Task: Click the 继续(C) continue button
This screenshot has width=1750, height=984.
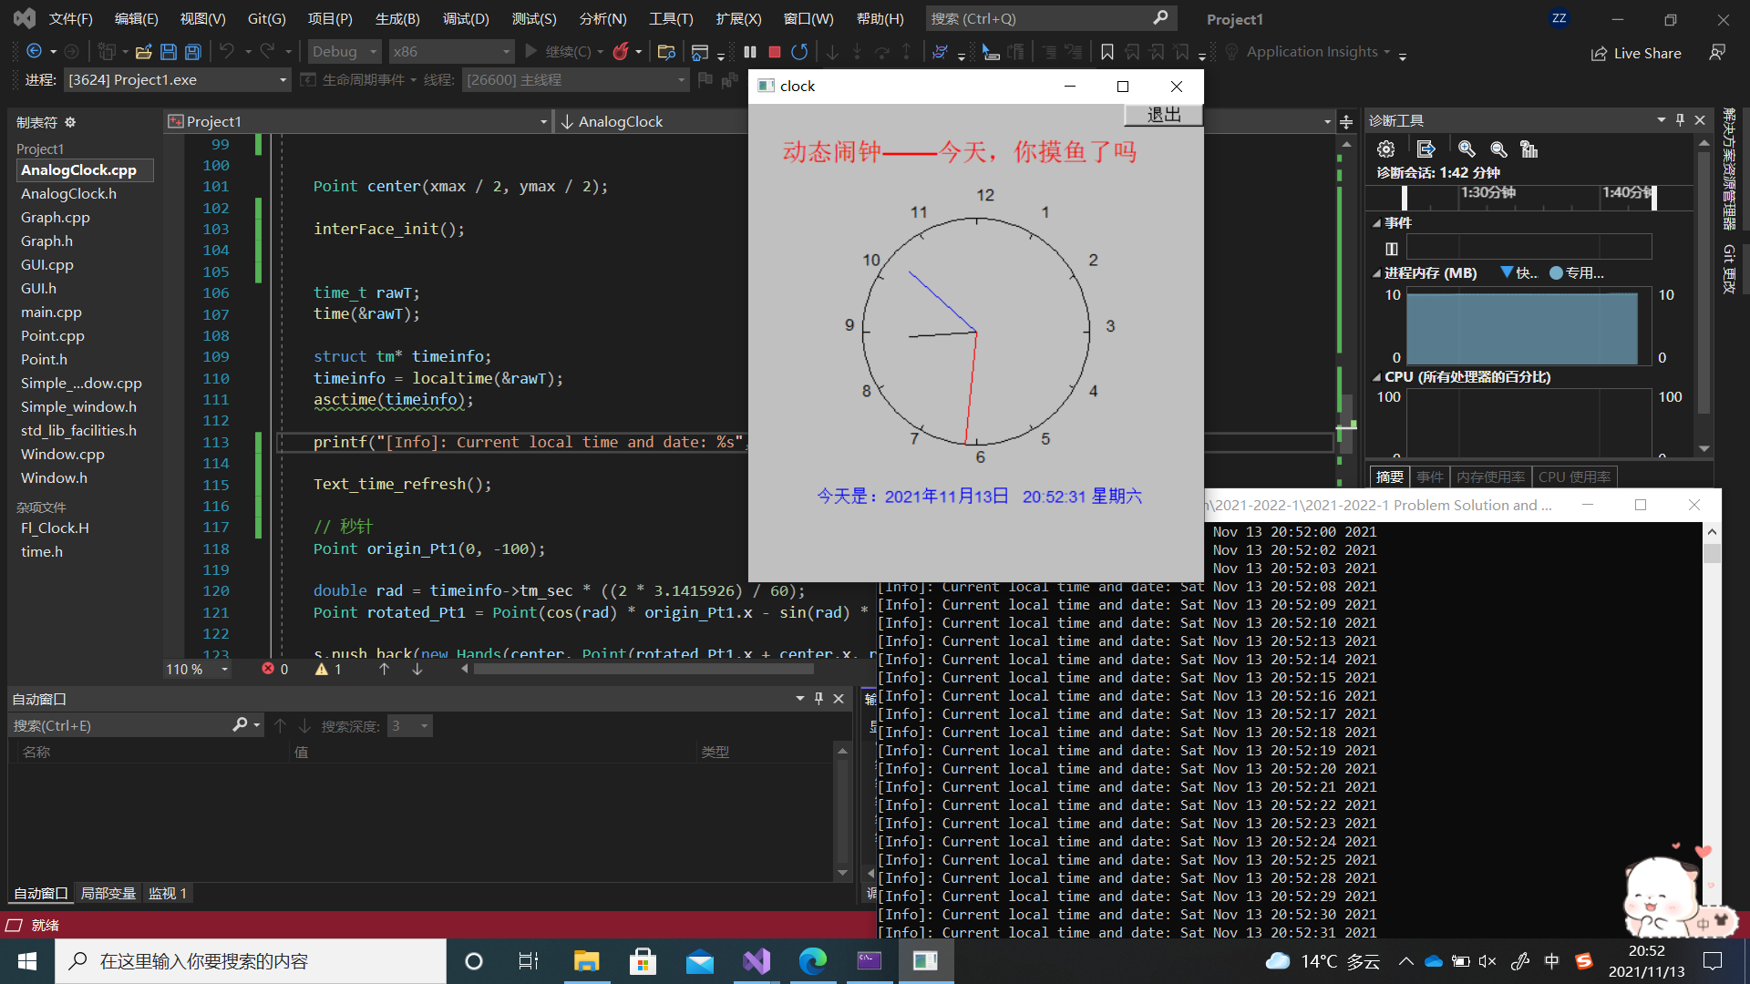Action: (x=557, y=52)
